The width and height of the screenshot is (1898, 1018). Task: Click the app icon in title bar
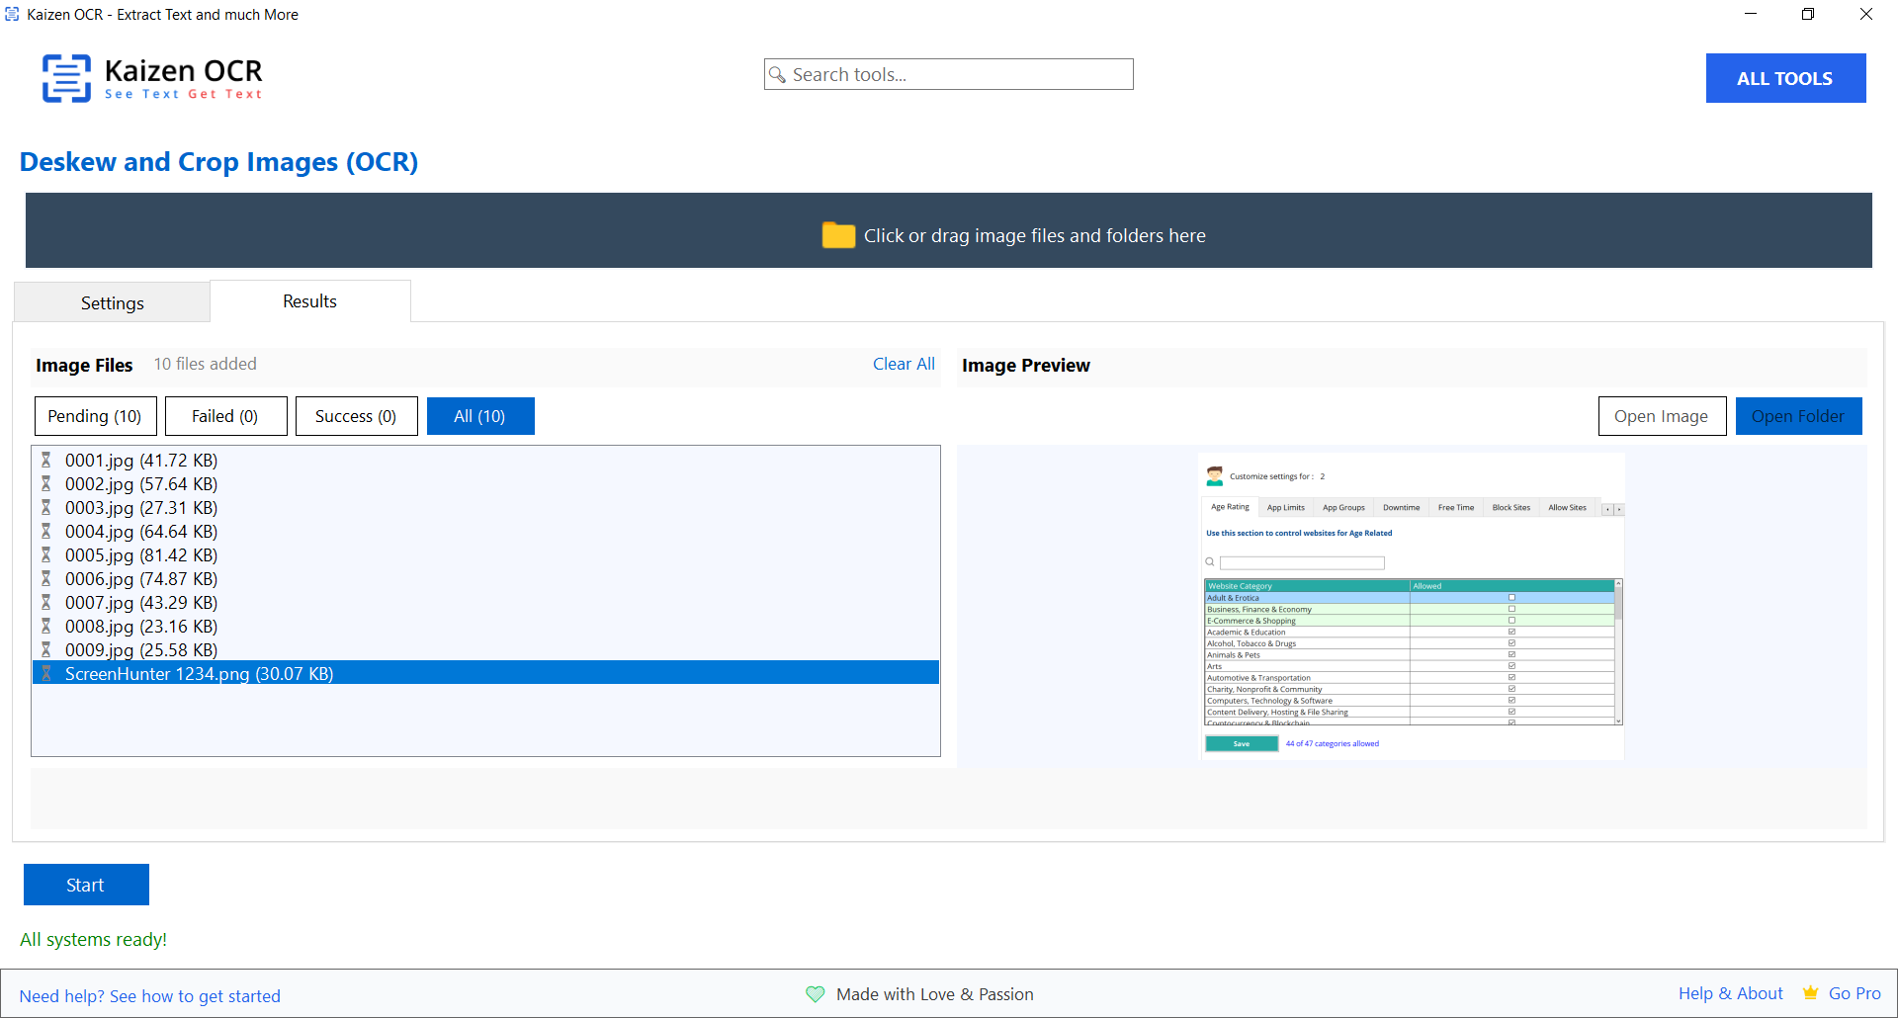point(12,15)
